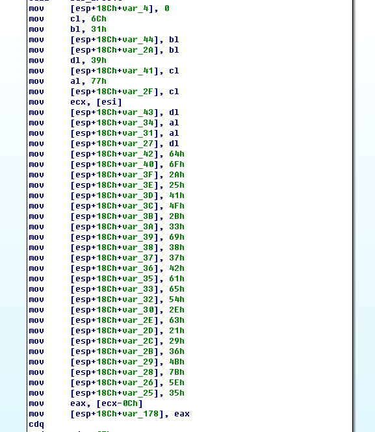Select the 'mov bl, 31h' instruction
375x432 pixels.
(x=68, y=29)
